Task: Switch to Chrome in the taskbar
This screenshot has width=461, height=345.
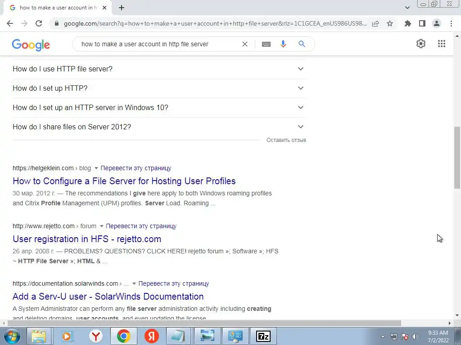Action: [123, 336]
